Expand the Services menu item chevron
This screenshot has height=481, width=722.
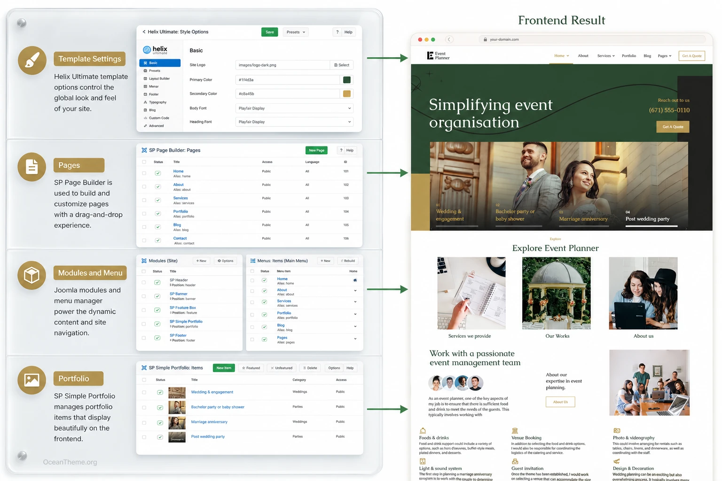pyautogui.click(x=355, y=302)
